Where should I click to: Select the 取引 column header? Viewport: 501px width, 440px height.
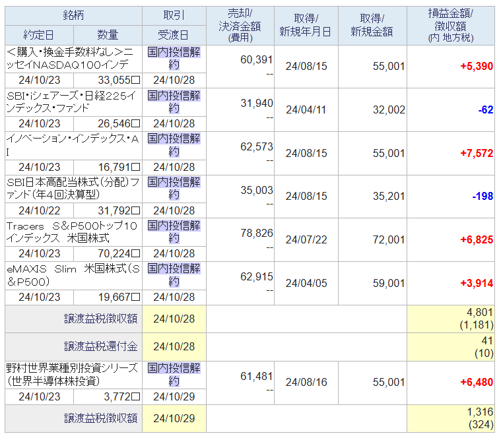point(174,16)
